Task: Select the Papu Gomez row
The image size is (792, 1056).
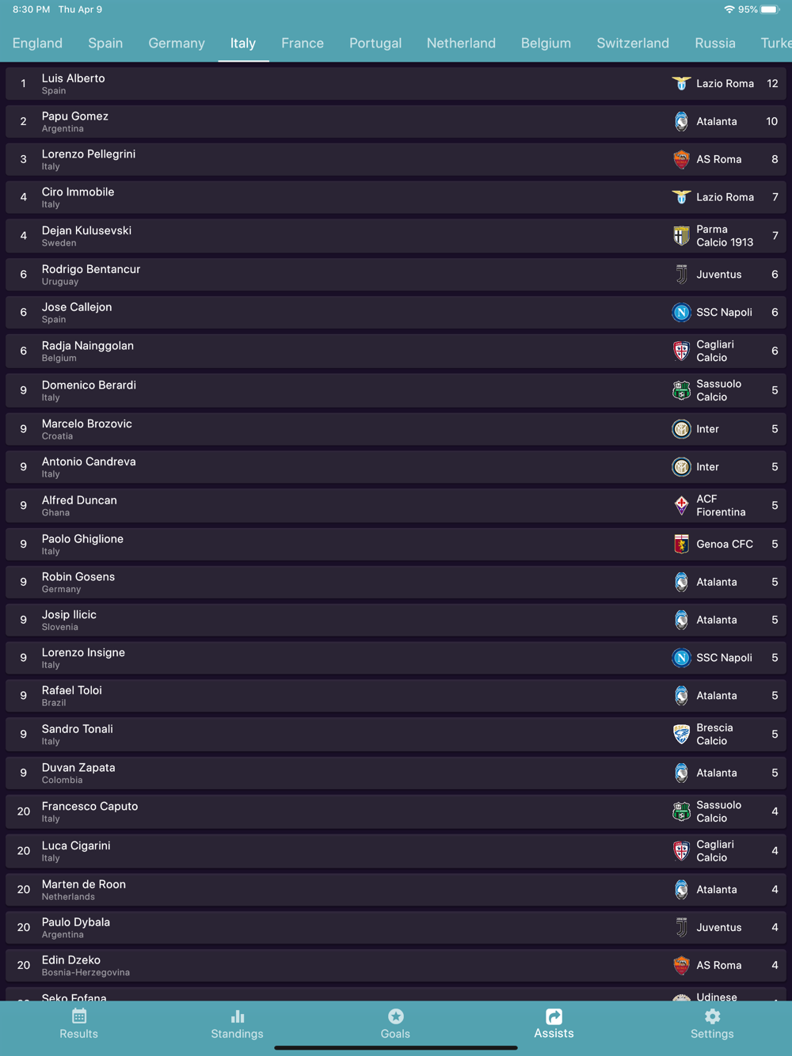Action: pos(396,121)
